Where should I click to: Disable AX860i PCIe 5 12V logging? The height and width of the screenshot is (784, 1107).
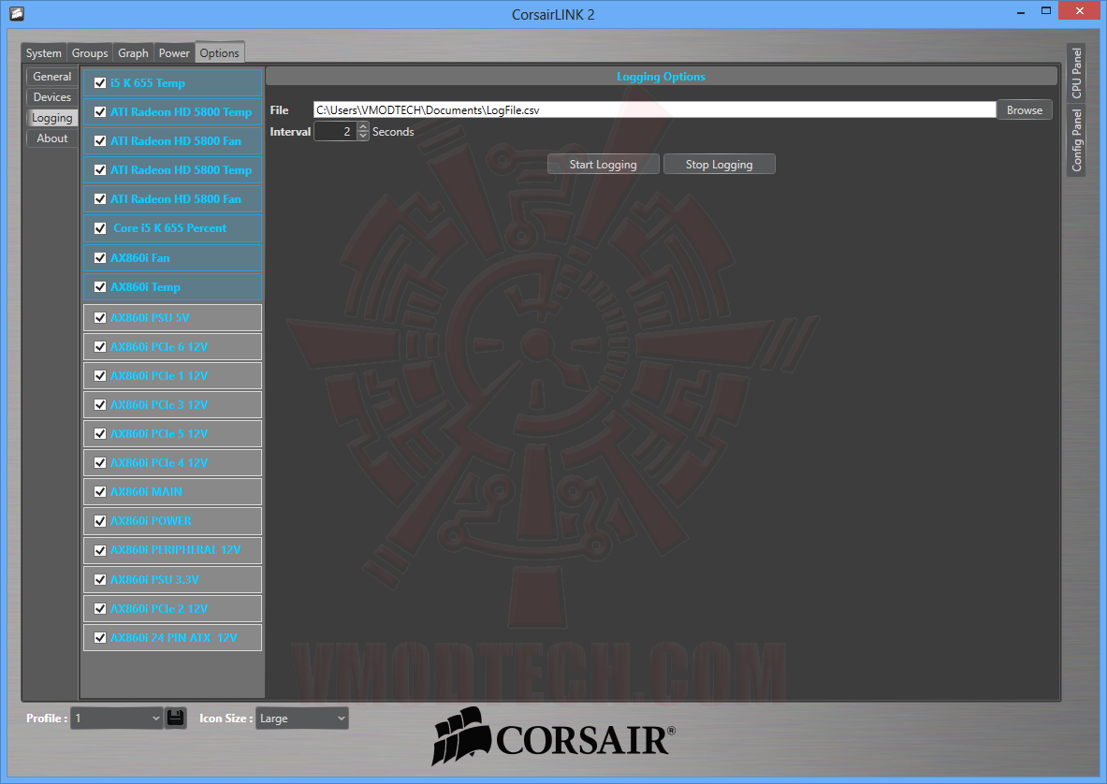click(x=100, y=433)
